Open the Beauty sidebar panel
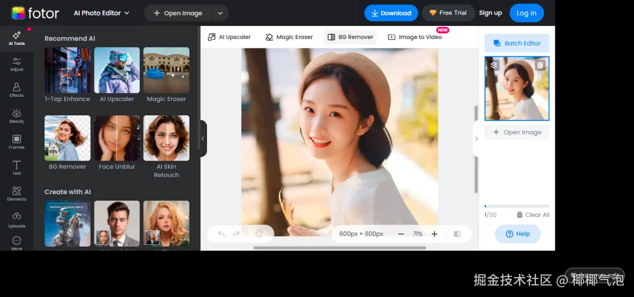This screenshot has width=634, height=297. click(x=16, y=116)
